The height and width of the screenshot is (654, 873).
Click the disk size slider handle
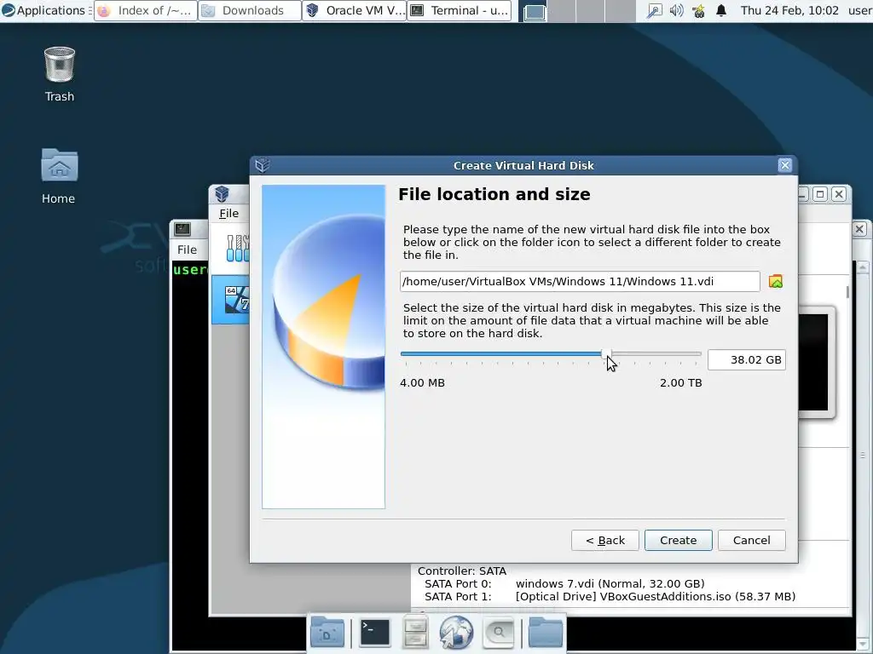[607, 354]
